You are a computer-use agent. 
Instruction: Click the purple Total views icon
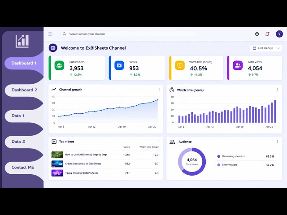point(238,65)
